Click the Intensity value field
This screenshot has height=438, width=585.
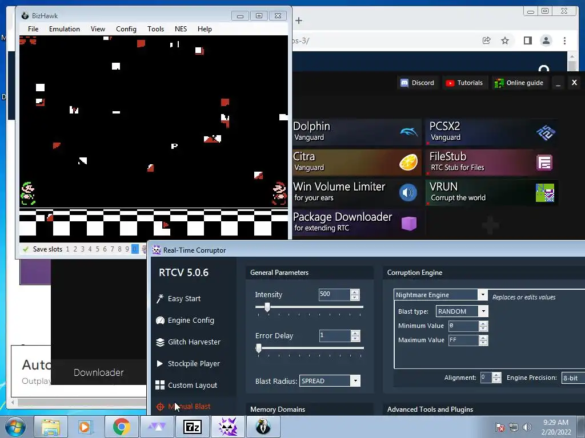(x=334, y=294)
